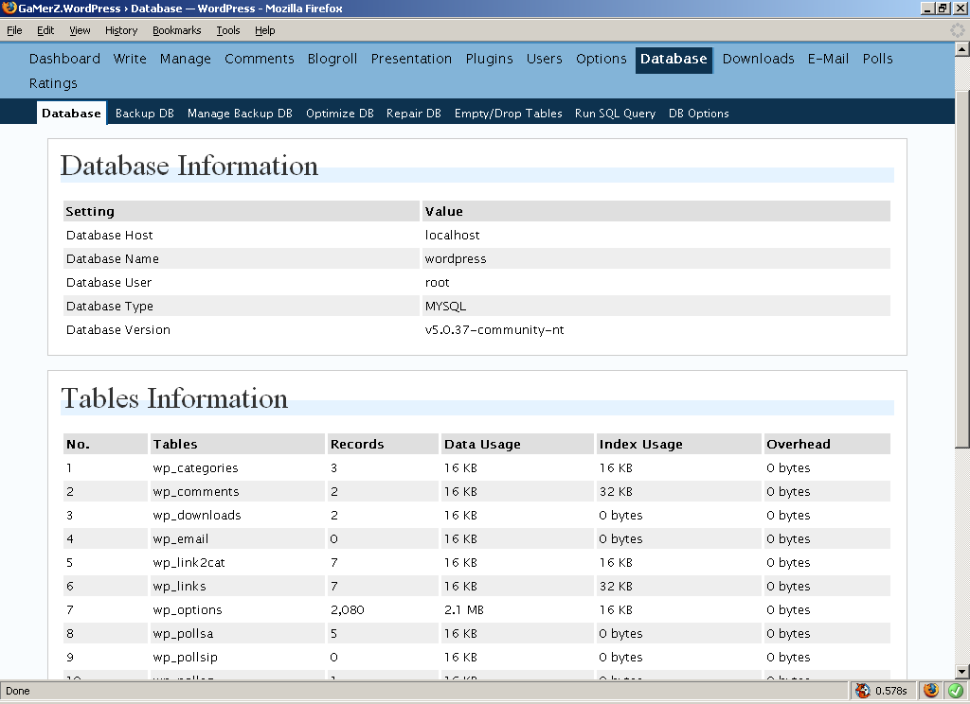This screenshot has width=970, height=704.
Task: Open the Options admin section
Action: (x=602, y=59)
